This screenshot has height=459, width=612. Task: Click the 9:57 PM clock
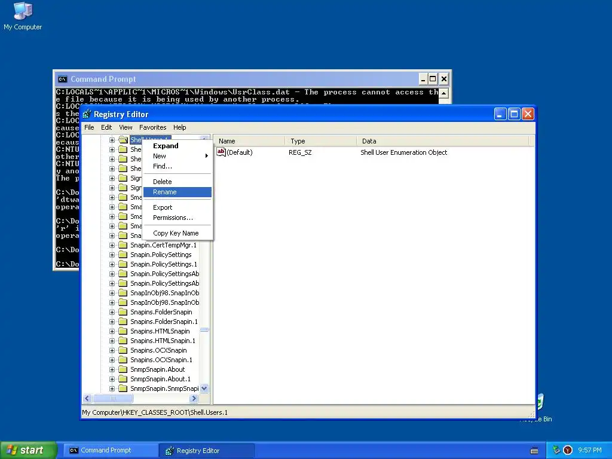[589, 450]
